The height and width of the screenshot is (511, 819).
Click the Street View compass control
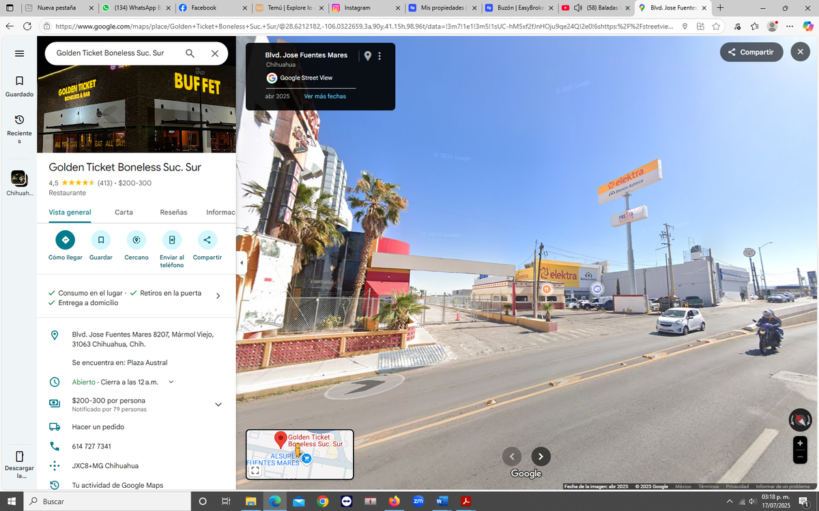coord(800,420)
